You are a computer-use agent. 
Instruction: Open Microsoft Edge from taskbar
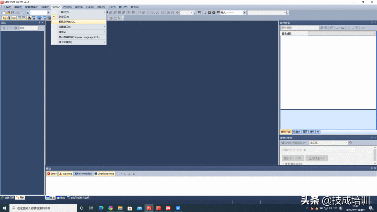101,208
